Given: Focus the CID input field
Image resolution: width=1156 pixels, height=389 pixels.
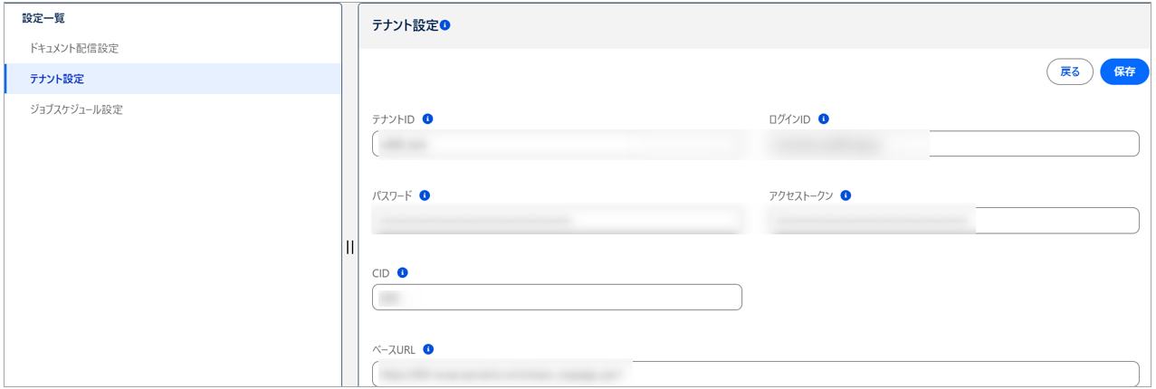Looking at the screenshot, I should (x=557, y=298).
